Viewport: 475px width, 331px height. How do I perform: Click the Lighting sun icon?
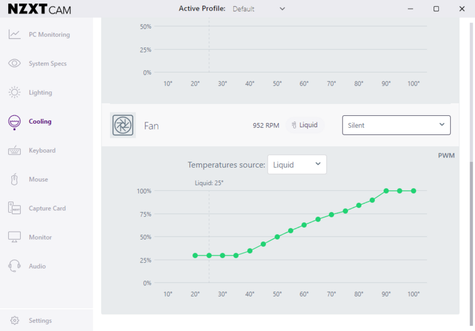pos(15,93)
